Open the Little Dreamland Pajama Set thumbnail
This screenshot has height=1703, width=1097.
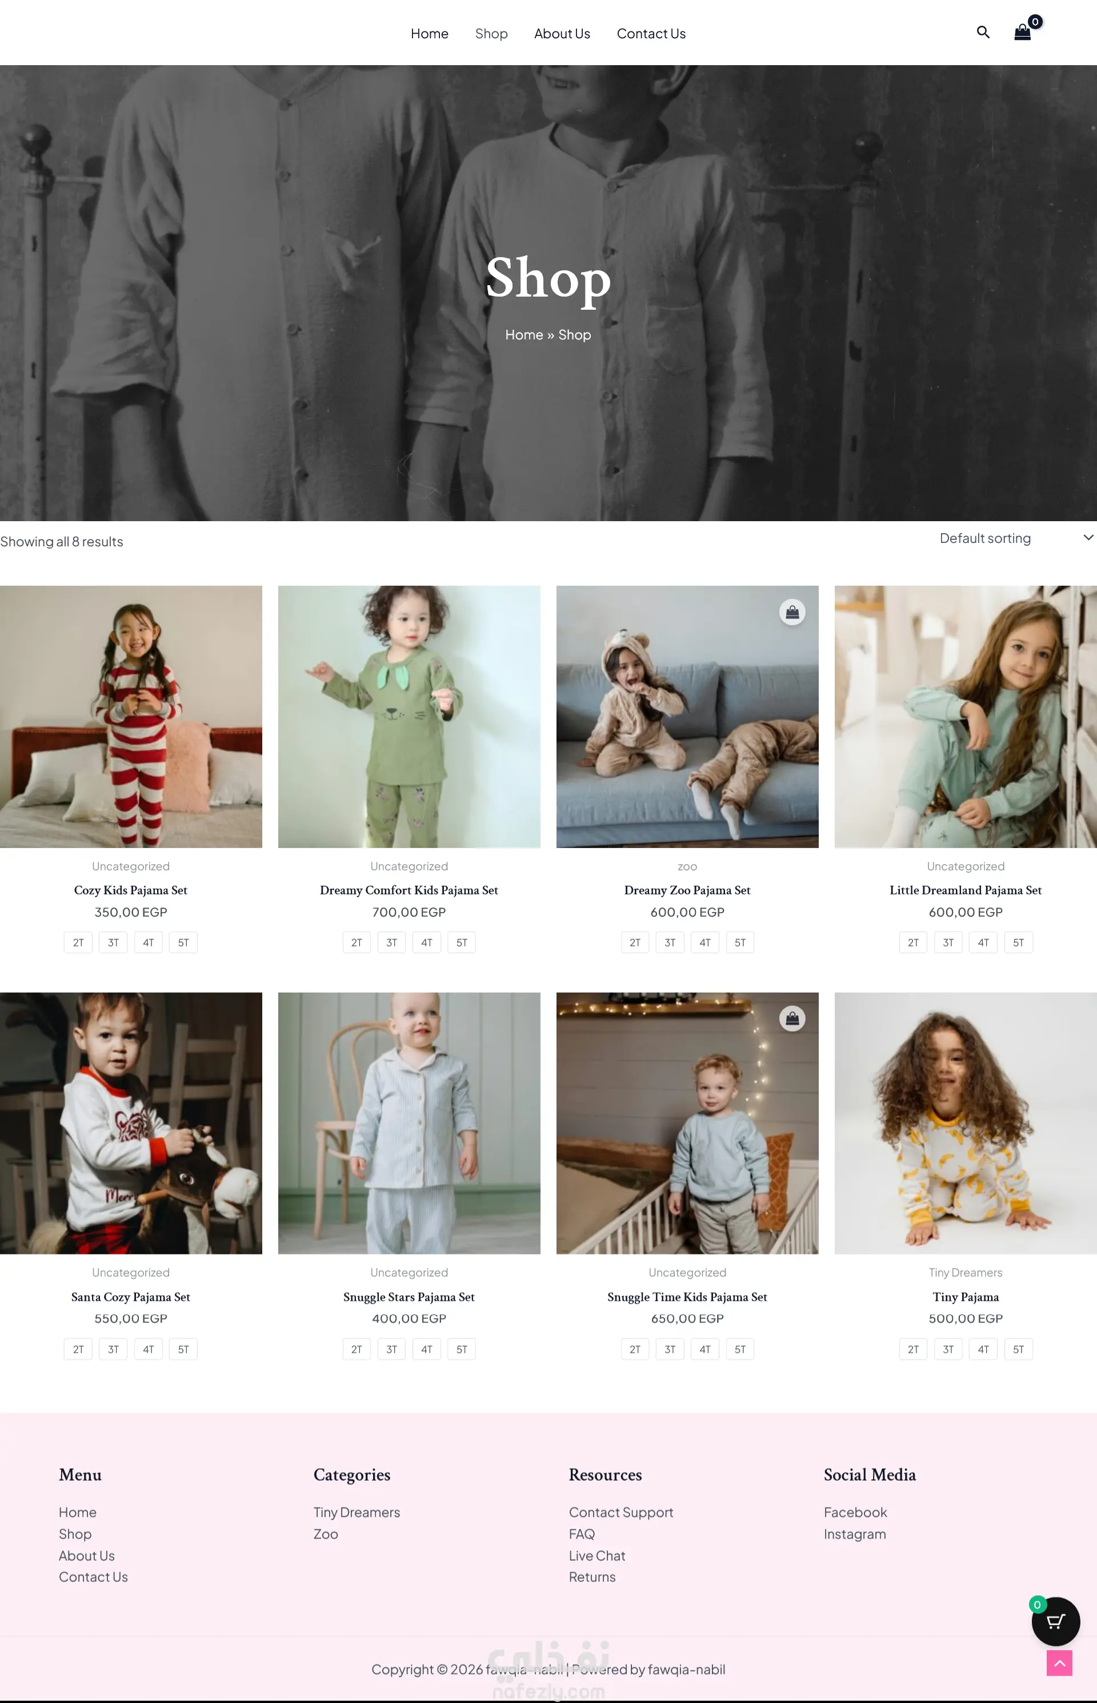(965, 716)
